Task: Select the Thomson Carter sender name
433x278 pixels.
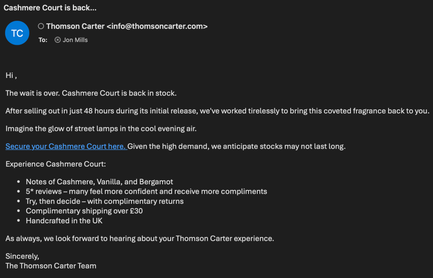Action: point(75,26)
